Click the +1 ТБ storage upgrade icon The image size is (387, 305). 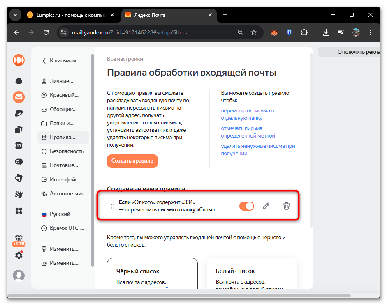click(19, 241)
